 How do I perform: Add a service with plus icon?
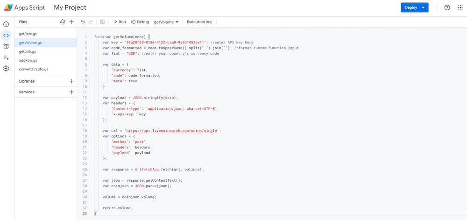coord(71,92)
